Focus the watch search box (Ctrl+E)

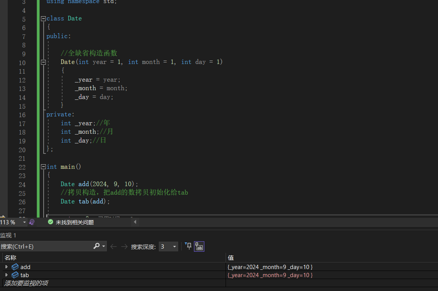46,247
